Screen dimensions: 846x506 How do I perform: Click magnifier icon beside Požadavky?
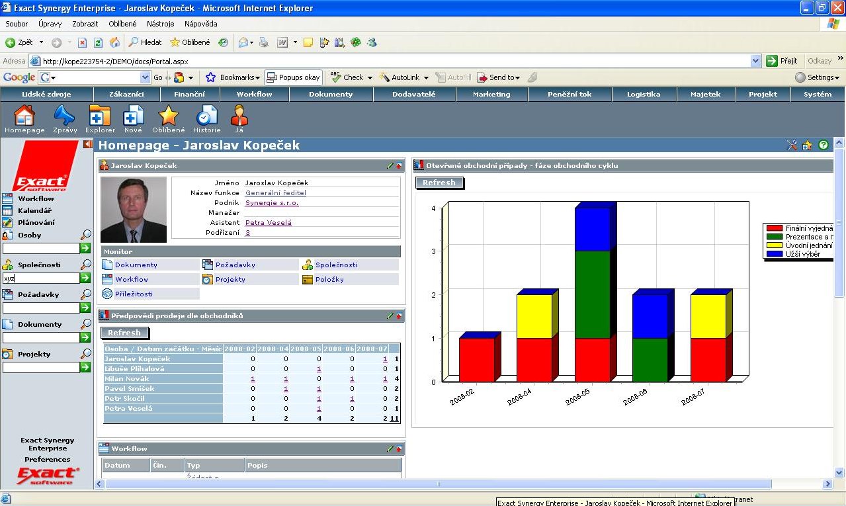86,294
